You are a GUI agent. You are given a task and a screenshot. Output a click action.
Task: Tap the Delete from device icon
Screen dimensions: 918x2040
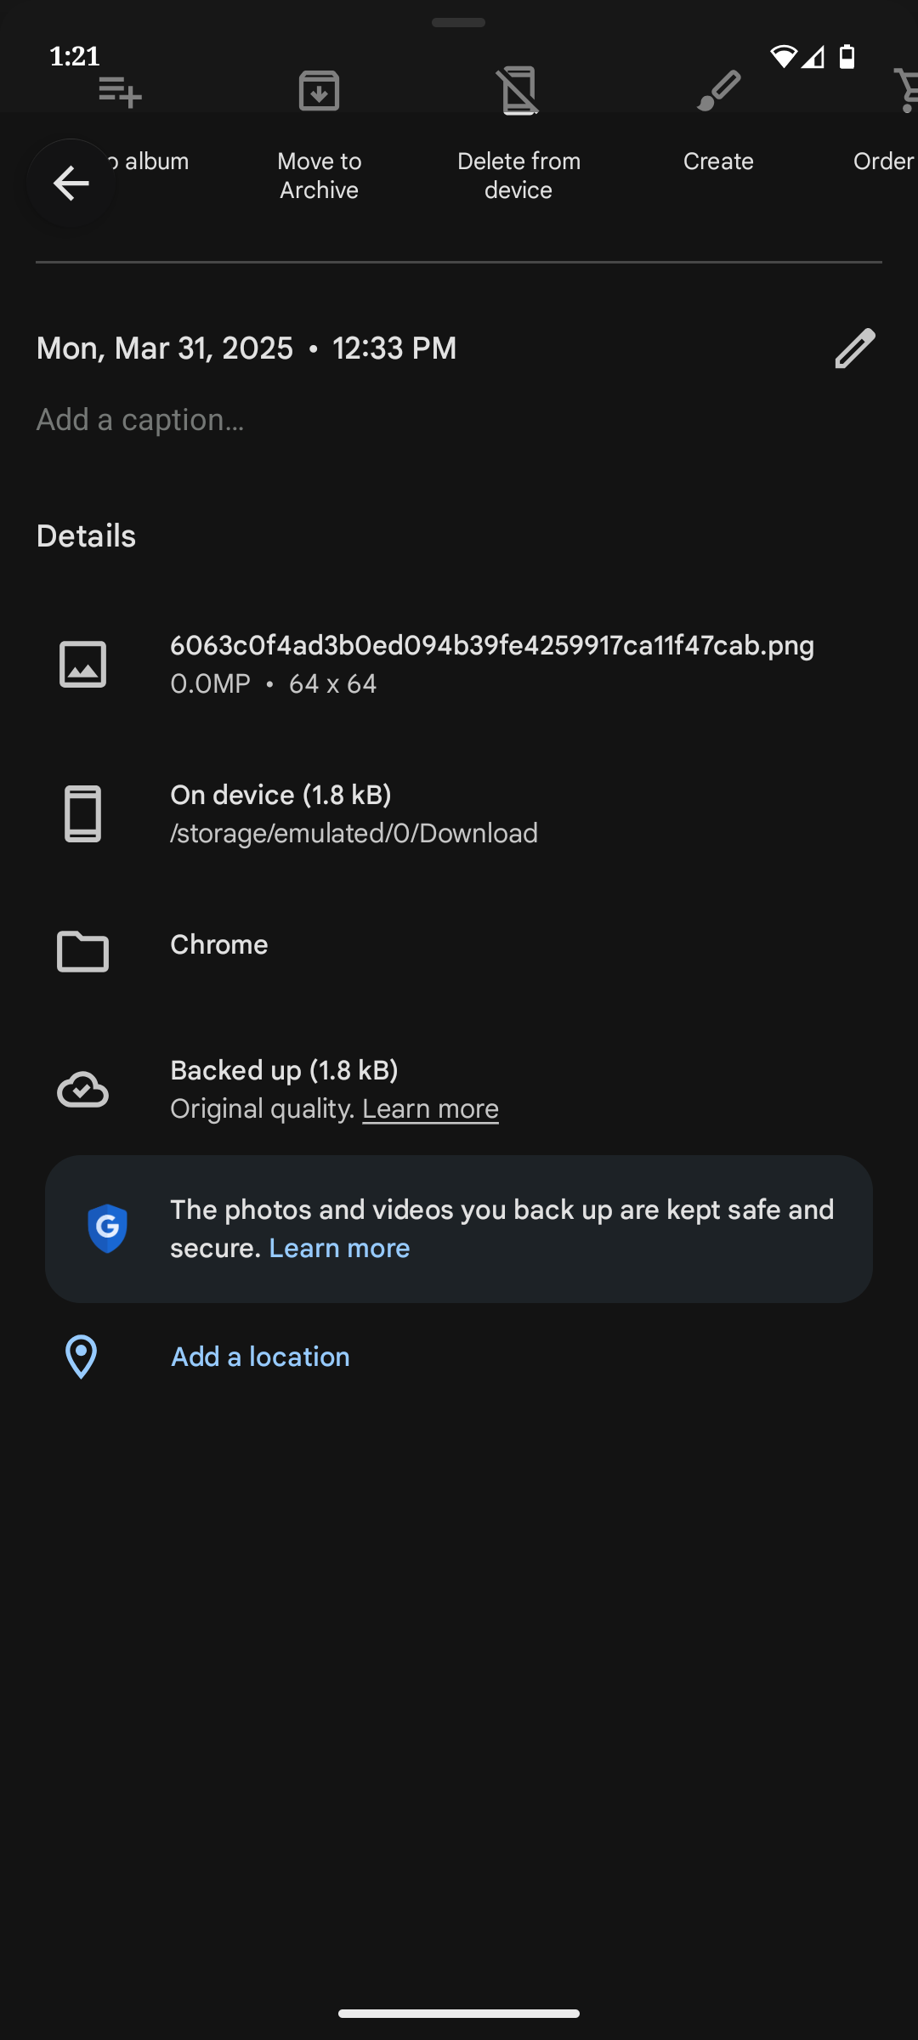pos(518,91)
